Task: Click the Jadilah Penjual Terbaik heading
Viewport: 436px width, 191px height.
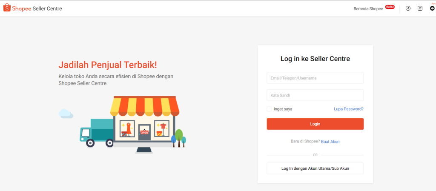Action: point(108,65)
